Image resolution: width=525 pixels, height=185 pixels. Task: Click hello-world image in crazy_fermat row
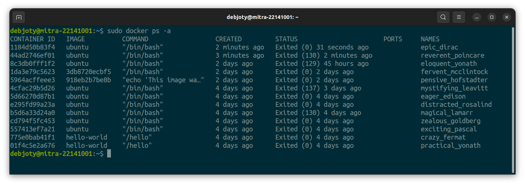87,137
